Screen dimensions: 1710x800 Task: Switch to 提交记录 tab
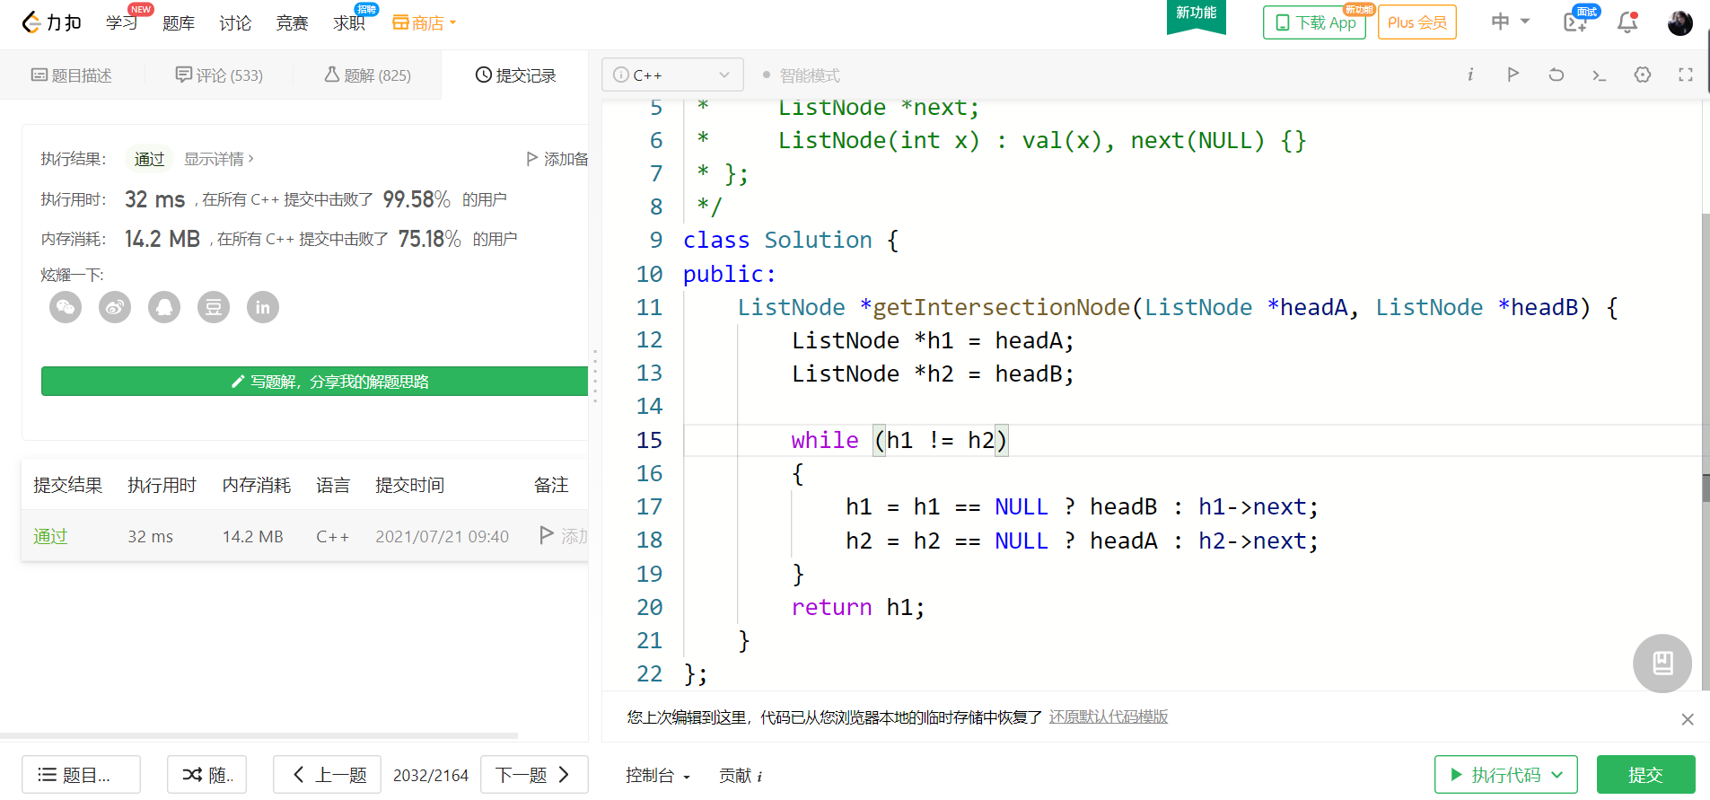pos(515,75)
